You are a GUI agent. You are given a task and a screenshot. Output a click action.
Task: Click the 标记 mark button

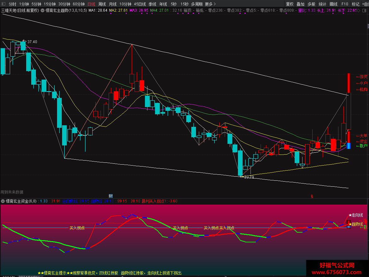click(355, 4)
